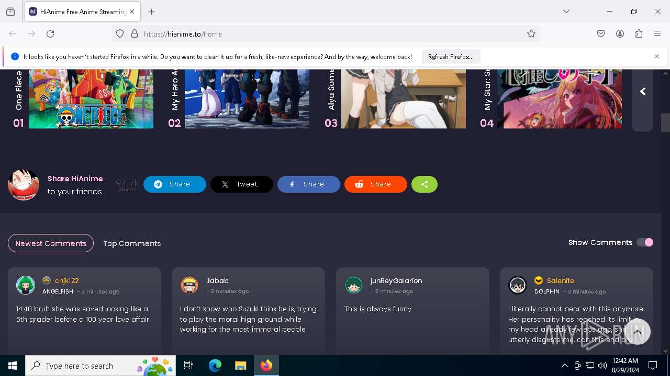Click Salenite's avatar image
670x376 pixels.
(518, 285)
